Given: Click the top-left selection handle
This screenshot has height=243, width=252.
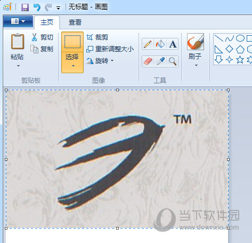Looking at the screenshot, I should (6, 90).
